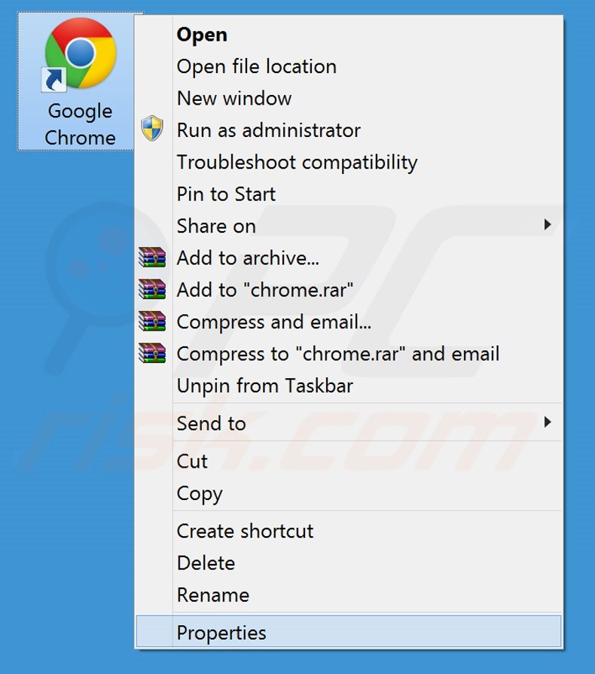Screen dimensions: 595x674
Task: Choose Copy from the context menu
Action: point(349,493)
